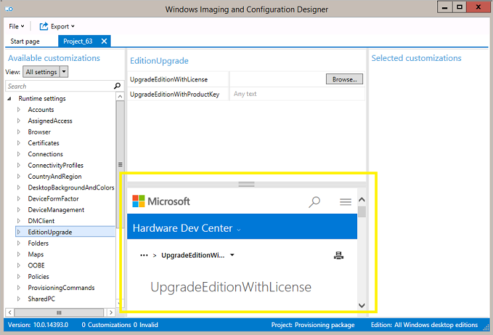The image size is (493, 335).
Task: Click the search icon in customizations search box
Action: coord(117,86)
